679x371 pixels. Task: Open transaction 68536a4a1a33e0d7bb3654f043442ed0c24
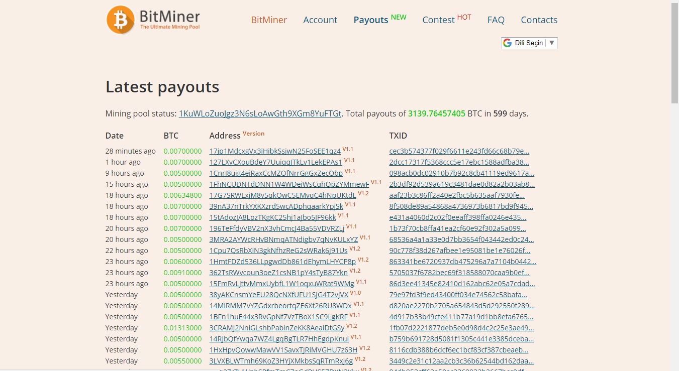tap(462, 239)
